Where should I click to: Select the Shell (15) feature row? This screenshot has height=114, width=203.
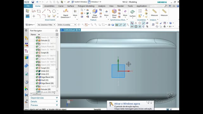point(45,80)
